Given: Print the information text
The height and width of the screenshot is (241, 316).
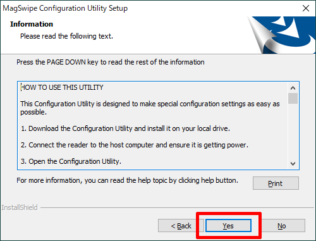Looking at the screenshot, I should 276,183.
